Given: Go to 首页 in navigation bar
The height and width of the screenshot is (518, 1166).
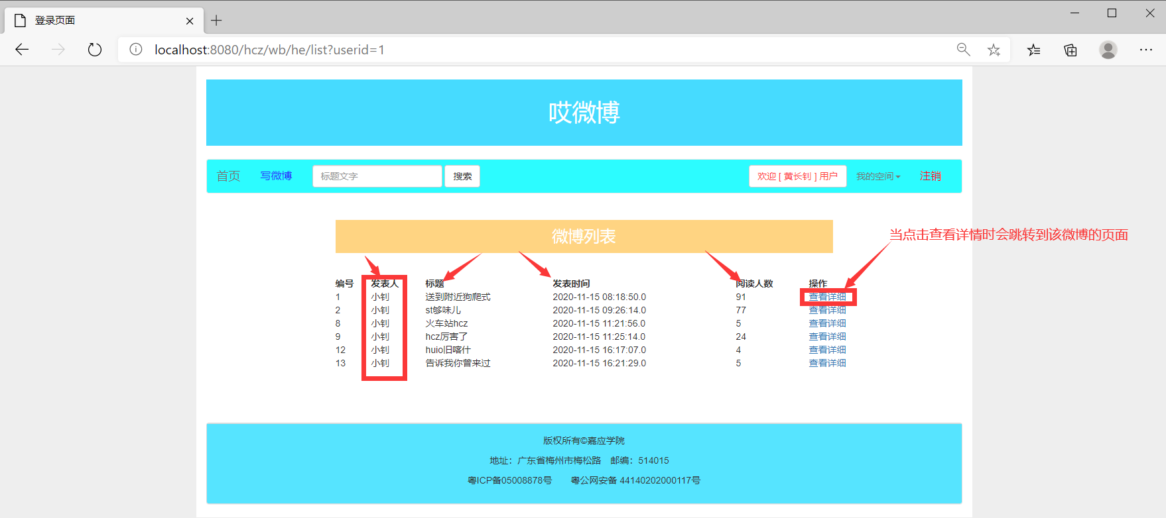Looking at the screenshot, I should [x=228, y=176].
